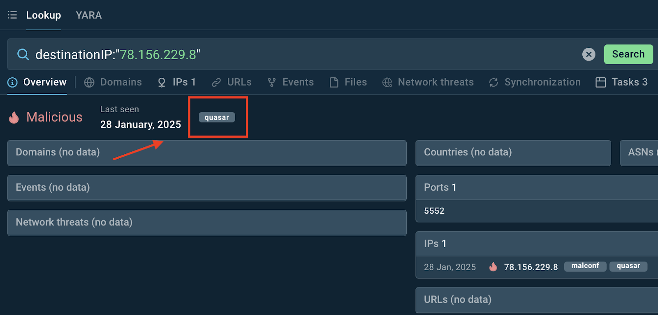This screenshot has width=658, height=315.
Task: Select the URLs tab link icon
Action: click(216, 83)
